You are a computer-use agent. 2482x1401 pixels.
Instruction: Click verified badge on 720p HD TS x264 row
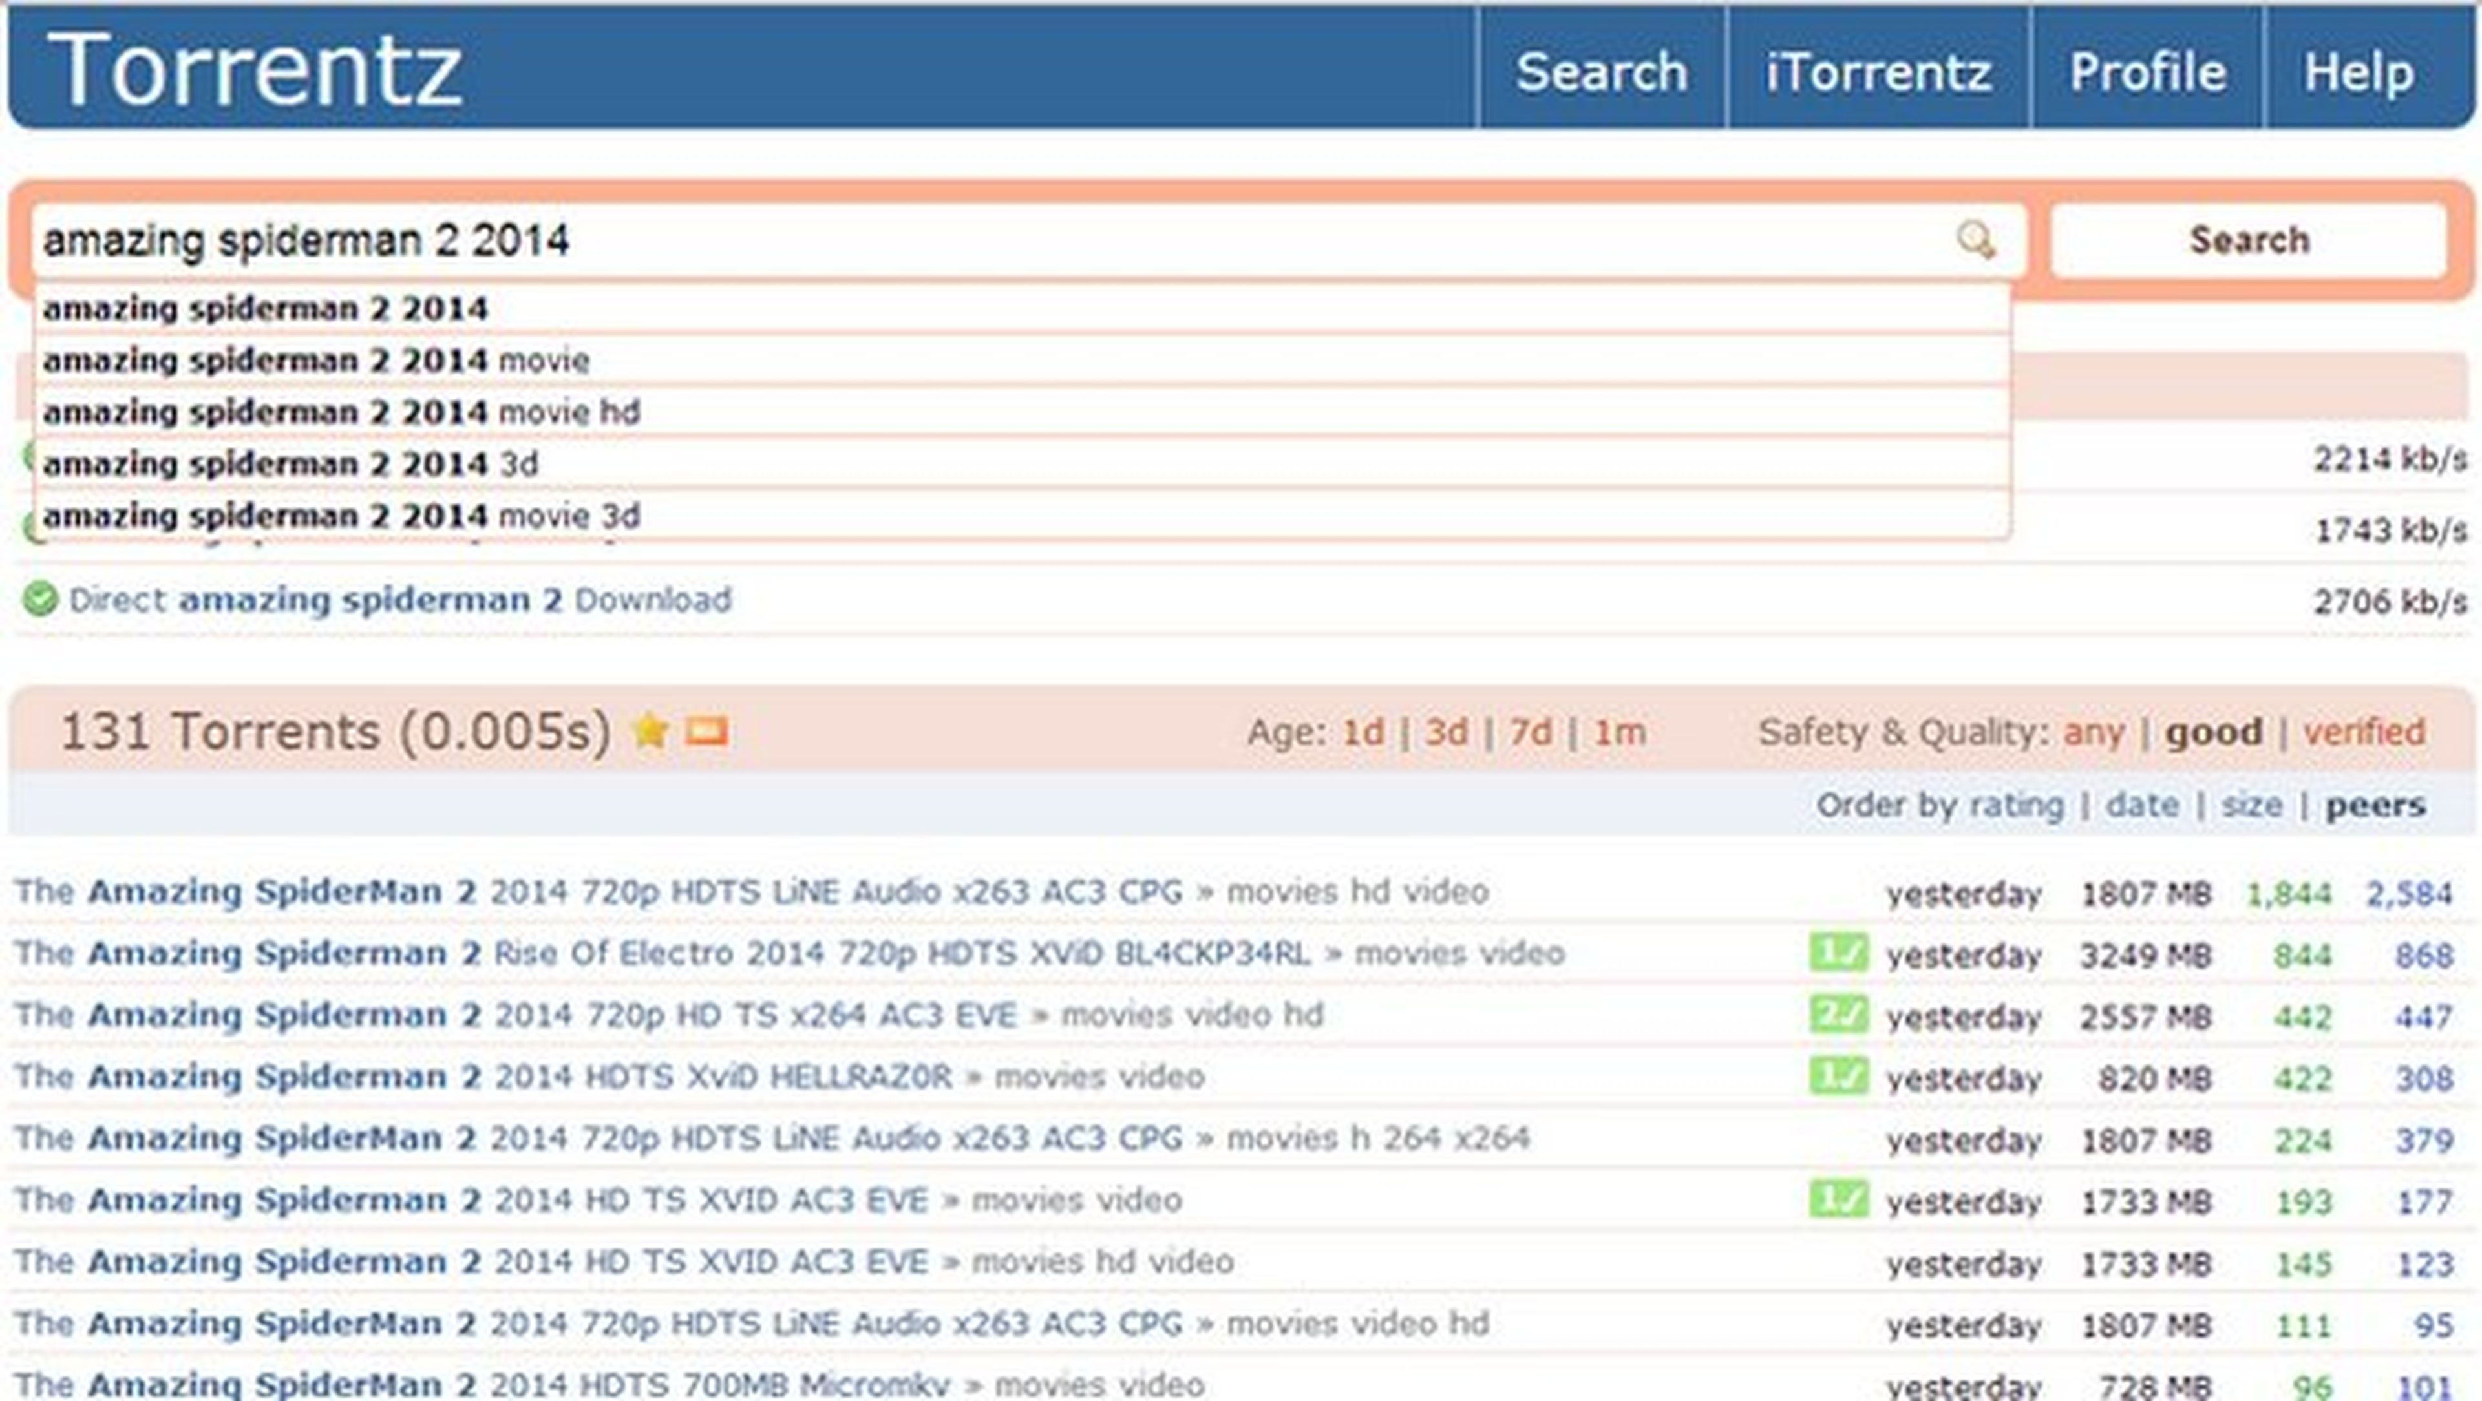click(x=1838, y=1015)
